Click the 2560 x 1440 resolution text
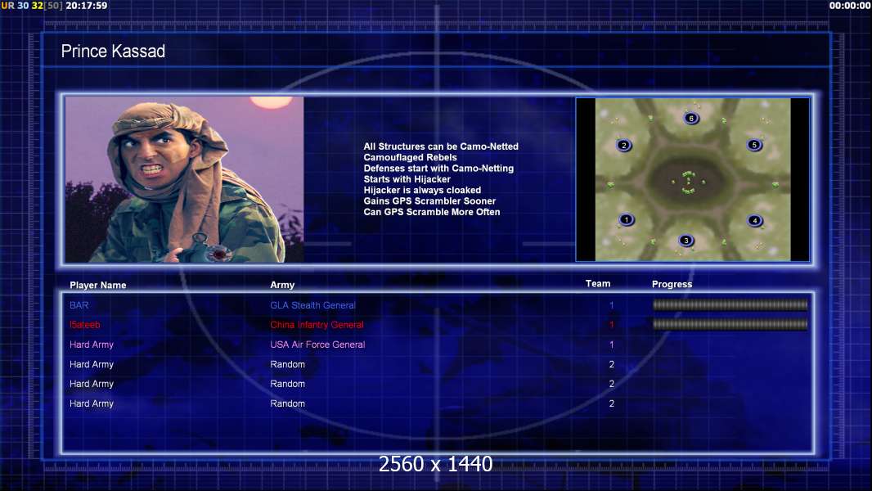Screen dimensions: 872x491 tap(435, 464)
